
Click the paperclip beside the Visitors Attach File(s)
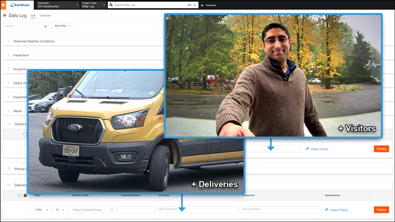(307, 149)
